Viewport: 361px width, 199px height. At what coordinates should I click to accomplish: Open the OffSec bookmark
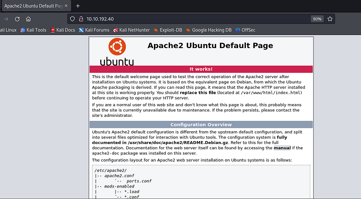coord(245,30)
